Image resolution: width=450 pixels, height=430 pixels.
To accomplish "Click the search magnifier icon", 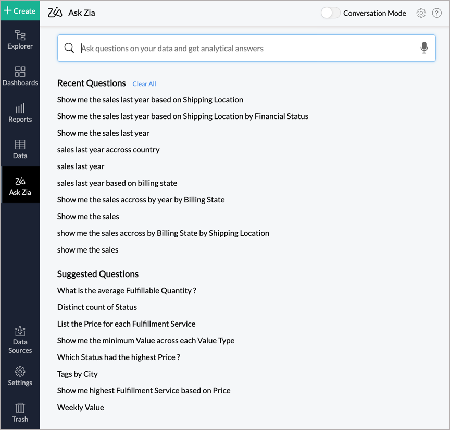I will pyautogui.click(x=69, y=48).
